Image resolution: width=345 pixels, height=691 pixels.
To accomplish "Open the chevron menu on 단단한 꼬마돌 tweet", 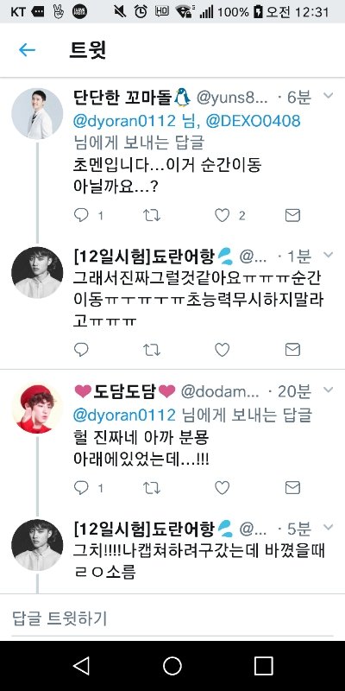I will pyautogui.click(x=329, y=96).
